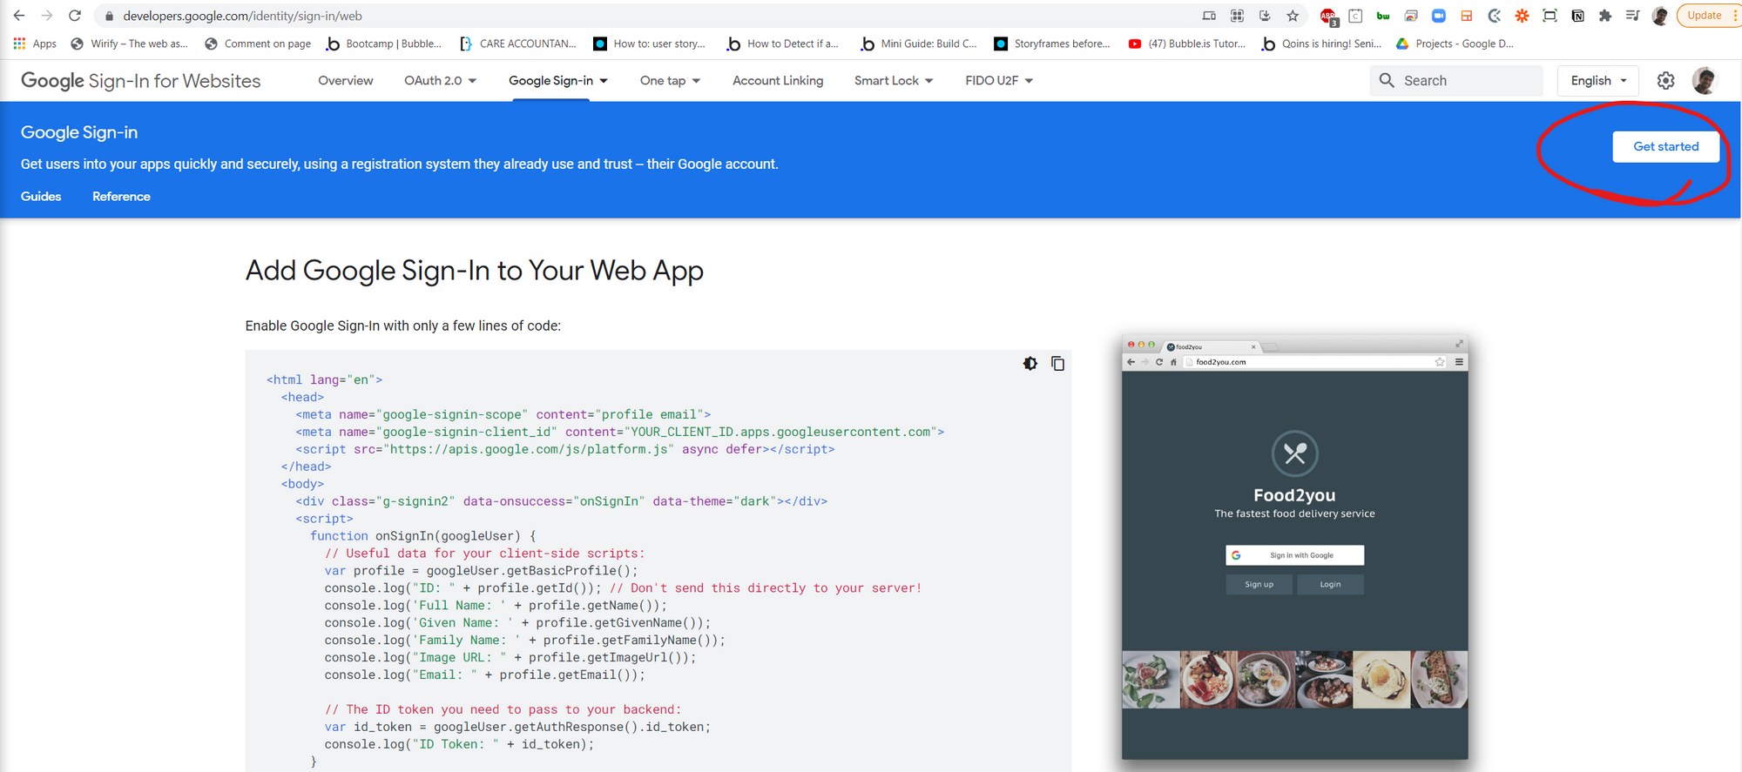Copy the code sample to clipboard

coord(1057,364)
